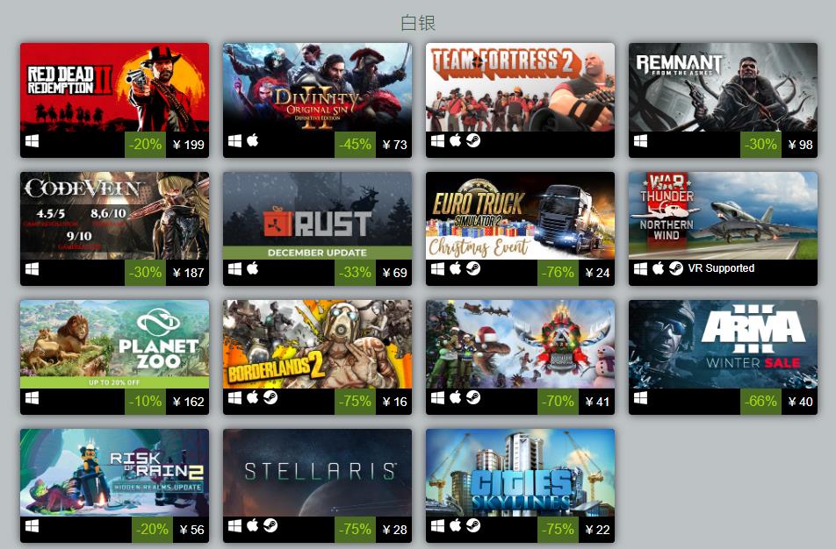Click the Apple icon under Stellaris

(x=253, y=526)
